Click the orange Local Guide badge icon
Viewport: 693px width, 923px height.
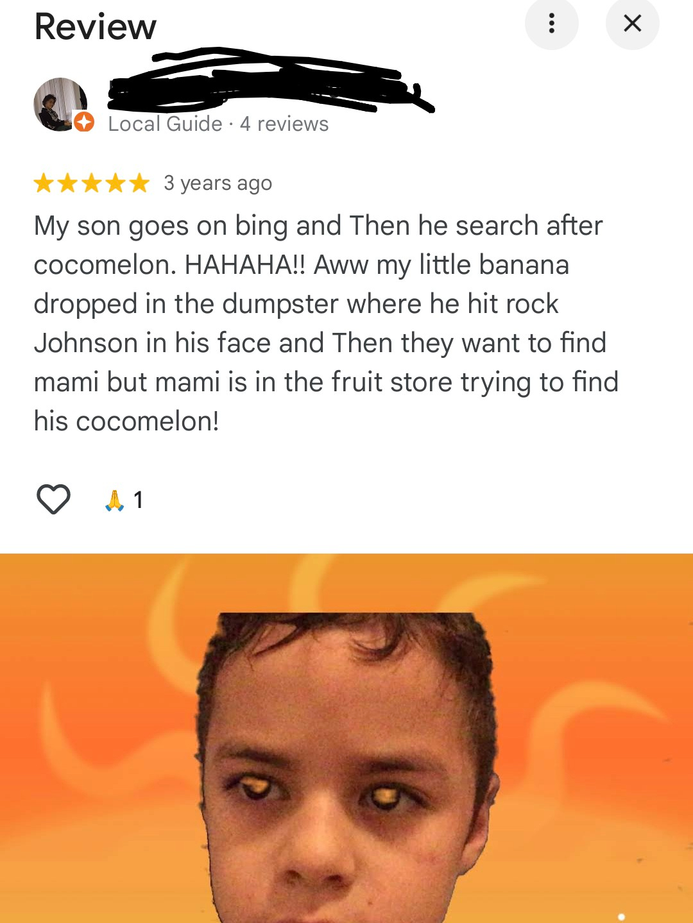(x=83, y=122)
